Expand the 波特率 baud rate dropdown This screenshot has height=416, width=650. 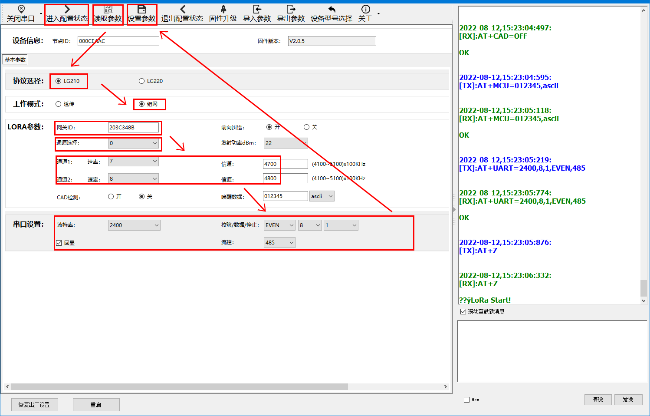[x=134, y=225]
